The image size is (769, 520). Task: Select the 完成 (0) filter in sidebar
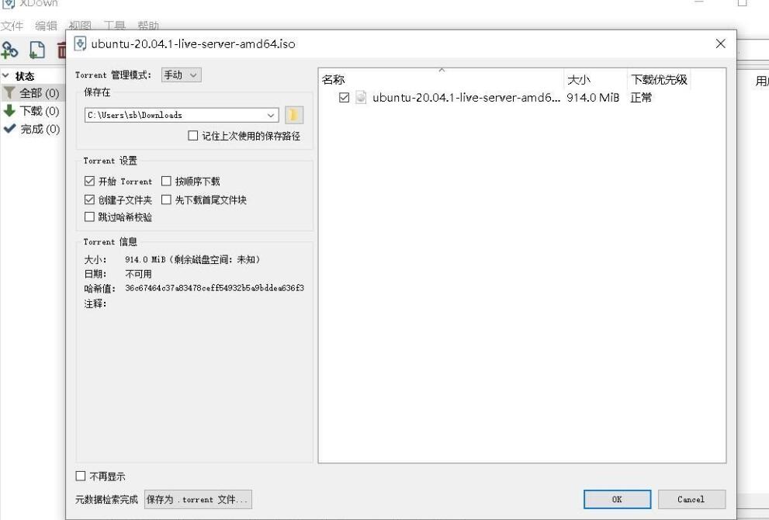(x=40, y=129)
